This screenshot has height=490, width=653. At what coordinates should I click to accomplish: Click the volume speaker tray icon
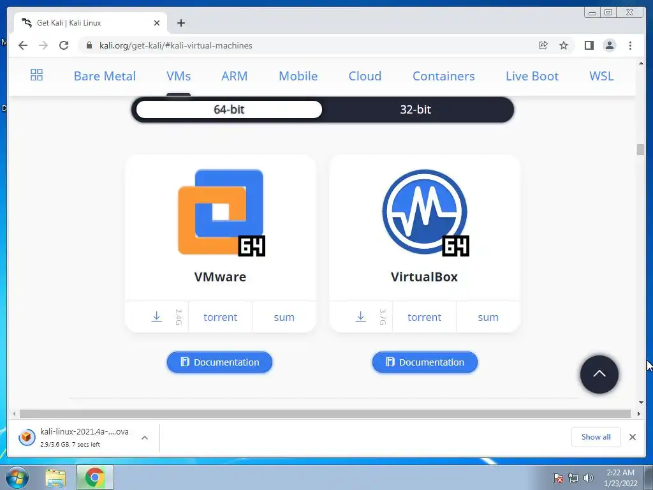tap(589, 478)
